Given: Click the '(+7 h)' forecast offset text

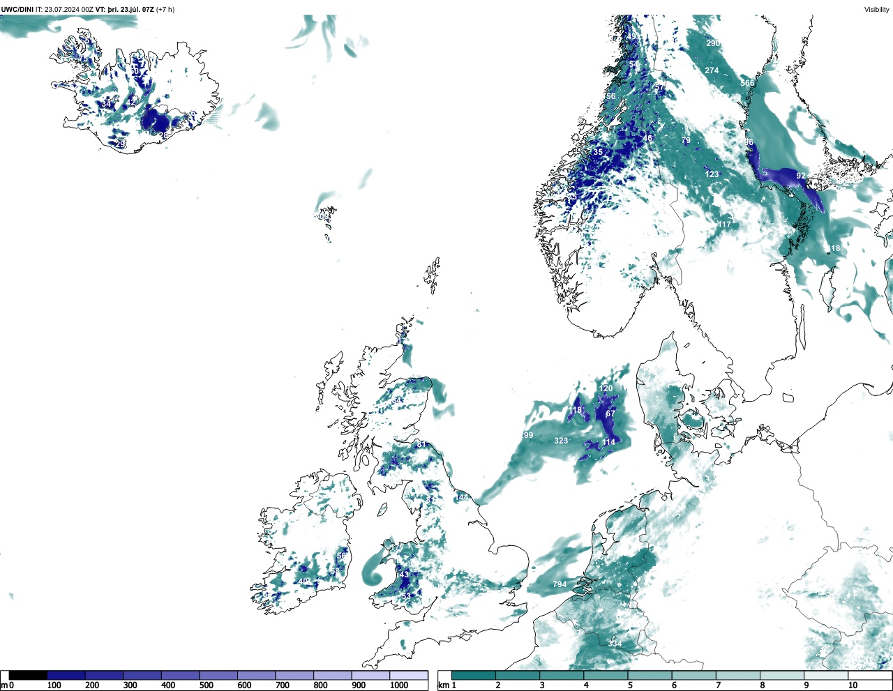Looking at the screenshot, I should [x=165, y=10].
